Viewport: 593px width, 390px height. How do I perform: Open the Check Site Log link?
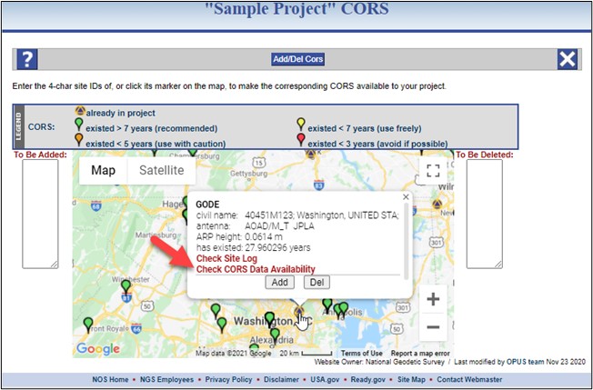[226, 259]
